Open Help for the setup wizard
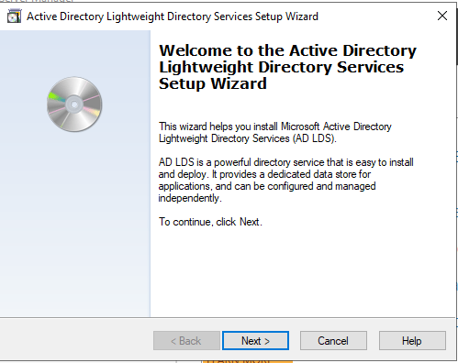Screen dimensions: 458x363 [412, 340]
